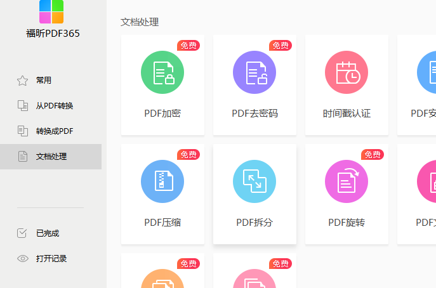The height and width of the screenshot is (288, 436).
Task: Click the pink 时间戳认证 calendar icon
Action: 347,72
